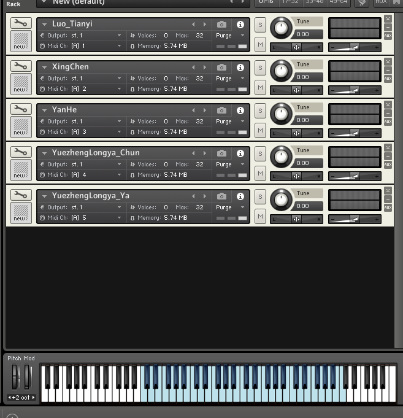
Task: Load next preset for YuezhengLongya_Ya
Action: [x=204, y=196]
